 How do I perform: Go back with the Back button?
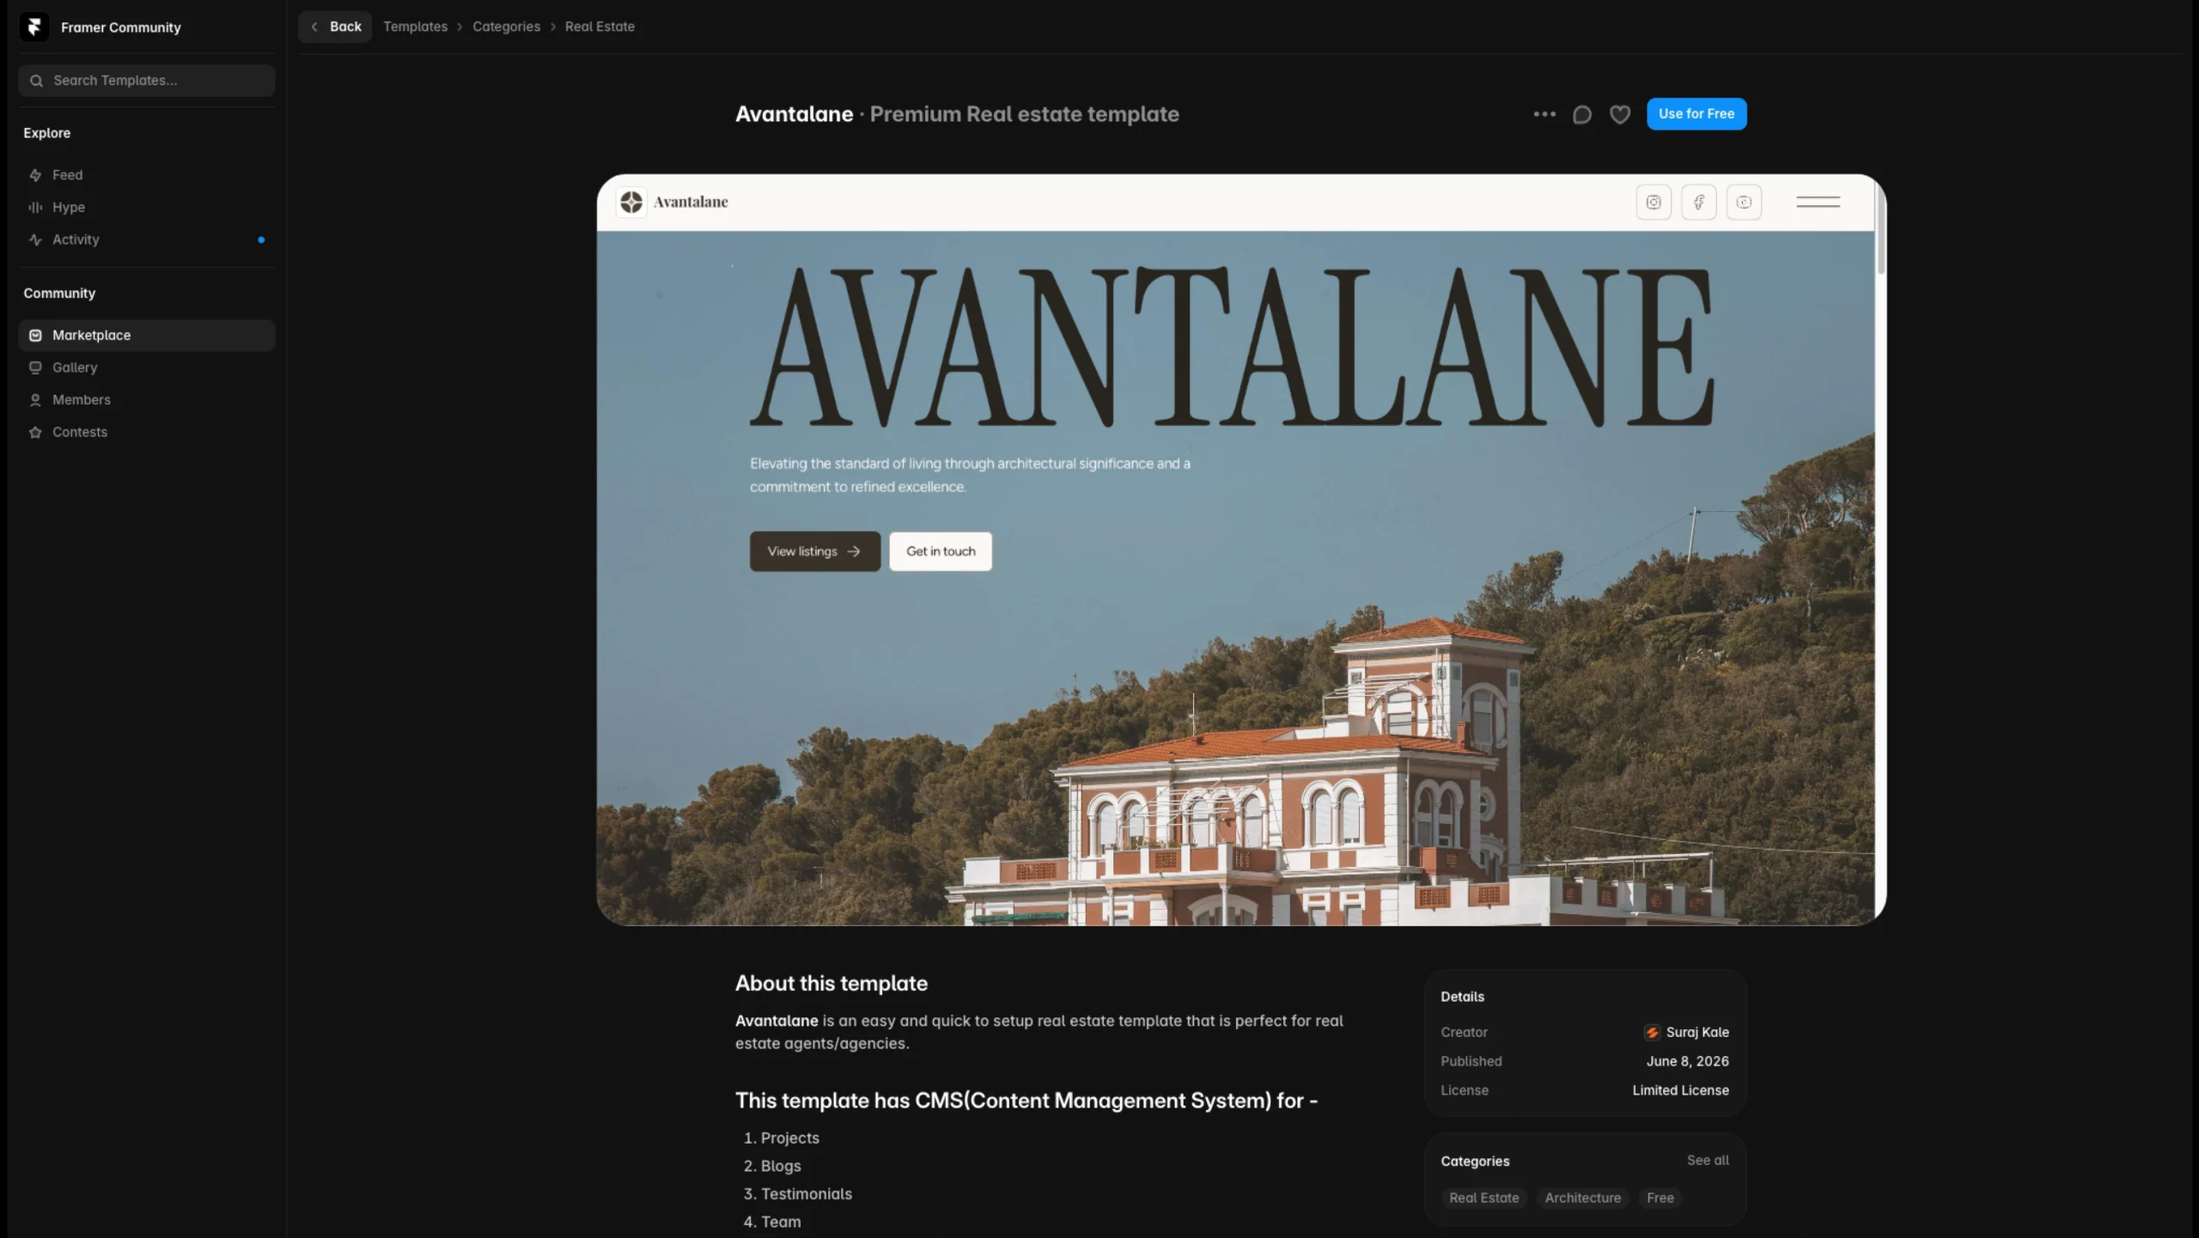(x=335, y=27)
